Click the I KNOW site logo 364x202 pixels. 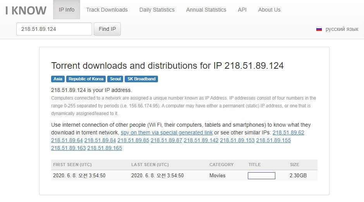(x=26, y=10)
